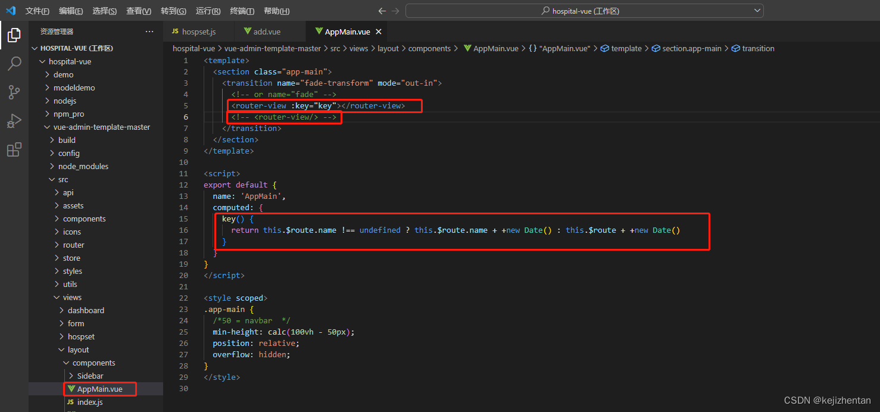Click the JS icon on hospset.js tab
This screenshot has height=412, width=880.
point(175,32)
